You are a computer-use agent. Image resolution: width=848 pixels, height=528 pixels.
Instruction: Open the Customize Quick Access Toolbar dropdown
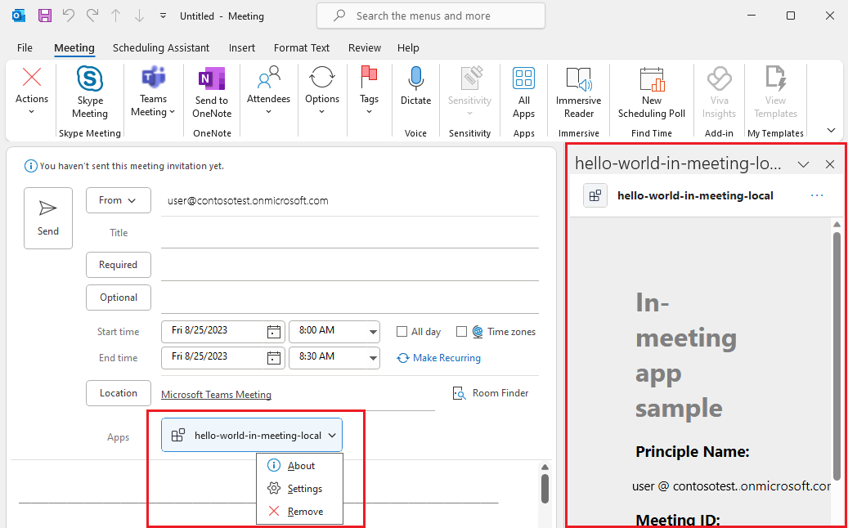pyautogui.click(x=164, y=16)
